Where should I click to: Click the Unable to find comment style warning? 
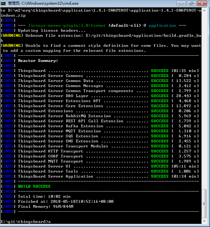pos(101,48)
